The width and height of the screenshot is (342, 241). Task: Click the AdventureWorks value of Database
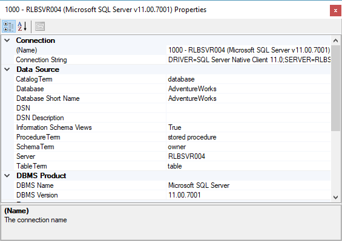point(192,89)
